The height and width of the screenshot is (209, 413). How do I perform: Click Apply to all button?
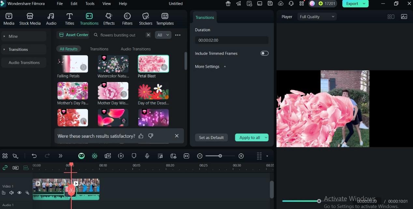pyautogui.click(x=249, y=138)
